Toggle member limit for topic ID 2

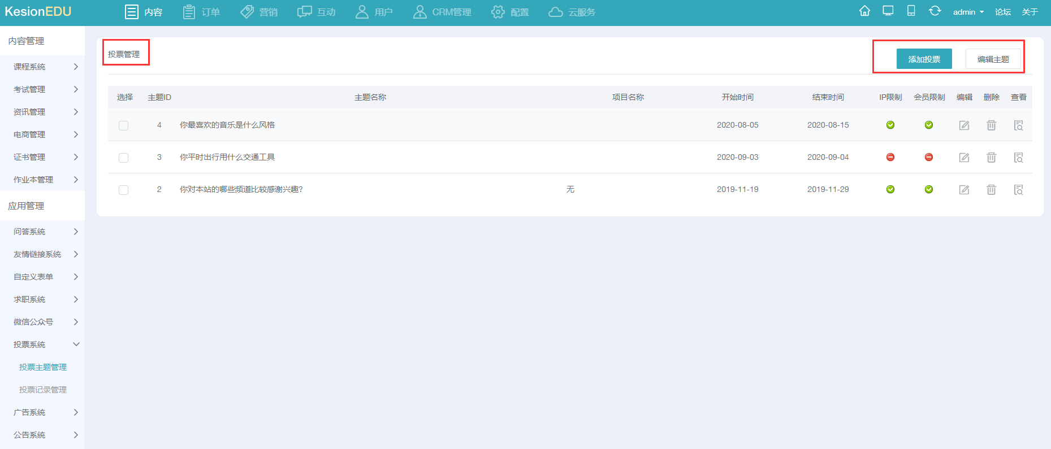pyautogui.click(x=929, y=189)
